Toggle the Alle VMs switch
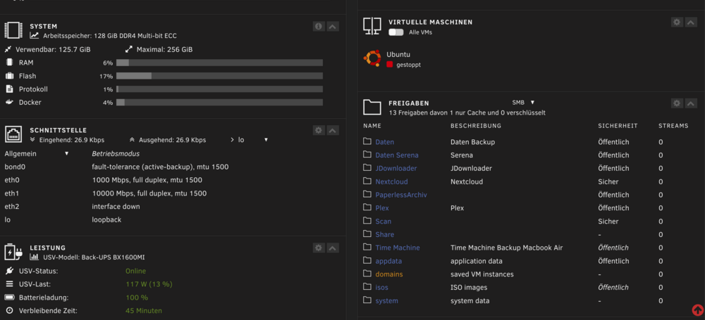 point(396,32)
